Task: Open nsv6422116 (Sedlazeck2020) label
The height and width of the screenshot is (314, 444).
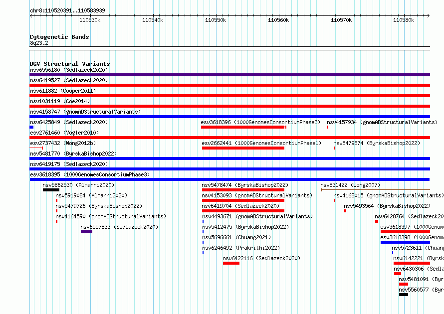Action: pyautogui.click(x=261, y=258)
